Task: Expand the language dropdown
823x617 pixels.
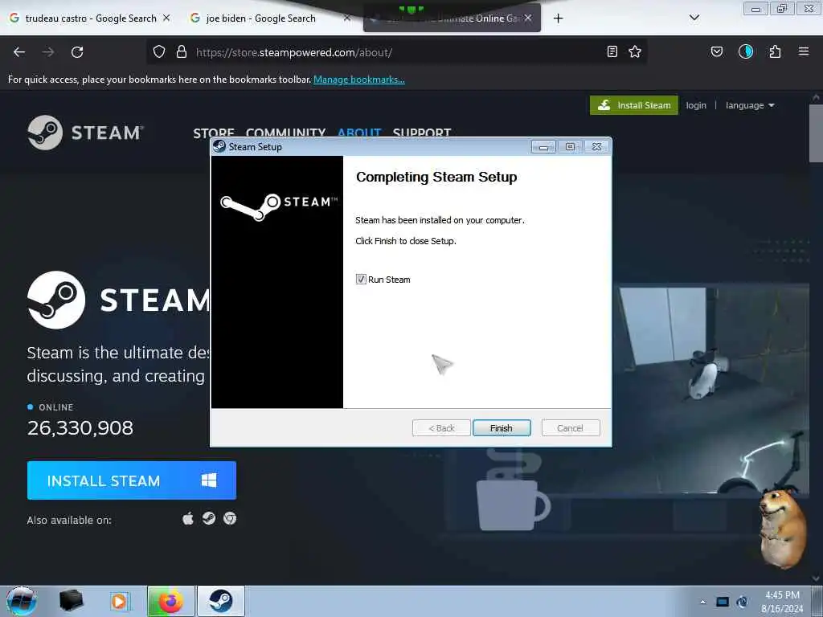Action: coord(750,105)
